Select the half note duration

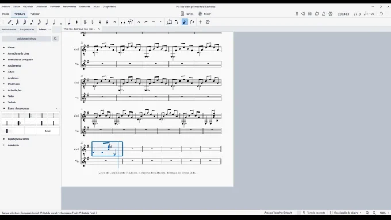tap(54, 22)
